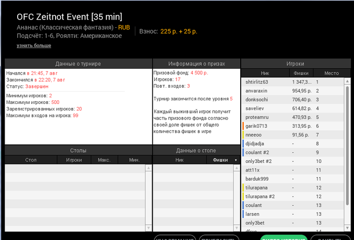This screenshot has width=354, height=240.
Task: Click up arrow of table data scrollbar
Action: [x=237, y=168]
